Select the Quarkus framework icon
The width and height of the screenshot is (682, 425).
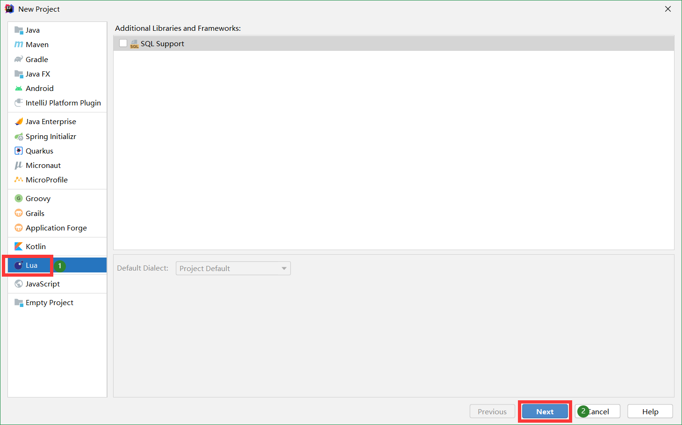click(19, 151)
